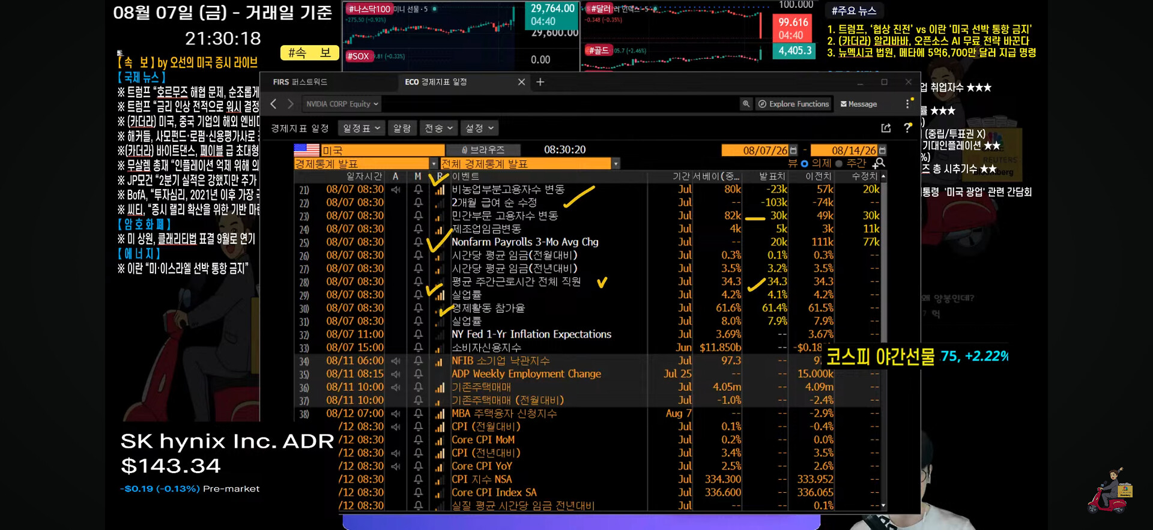The width and height of the screenshot is (1153, 530).
Task: Click the speaker icon for Core CPI YoY
Action: click(396, 466)
